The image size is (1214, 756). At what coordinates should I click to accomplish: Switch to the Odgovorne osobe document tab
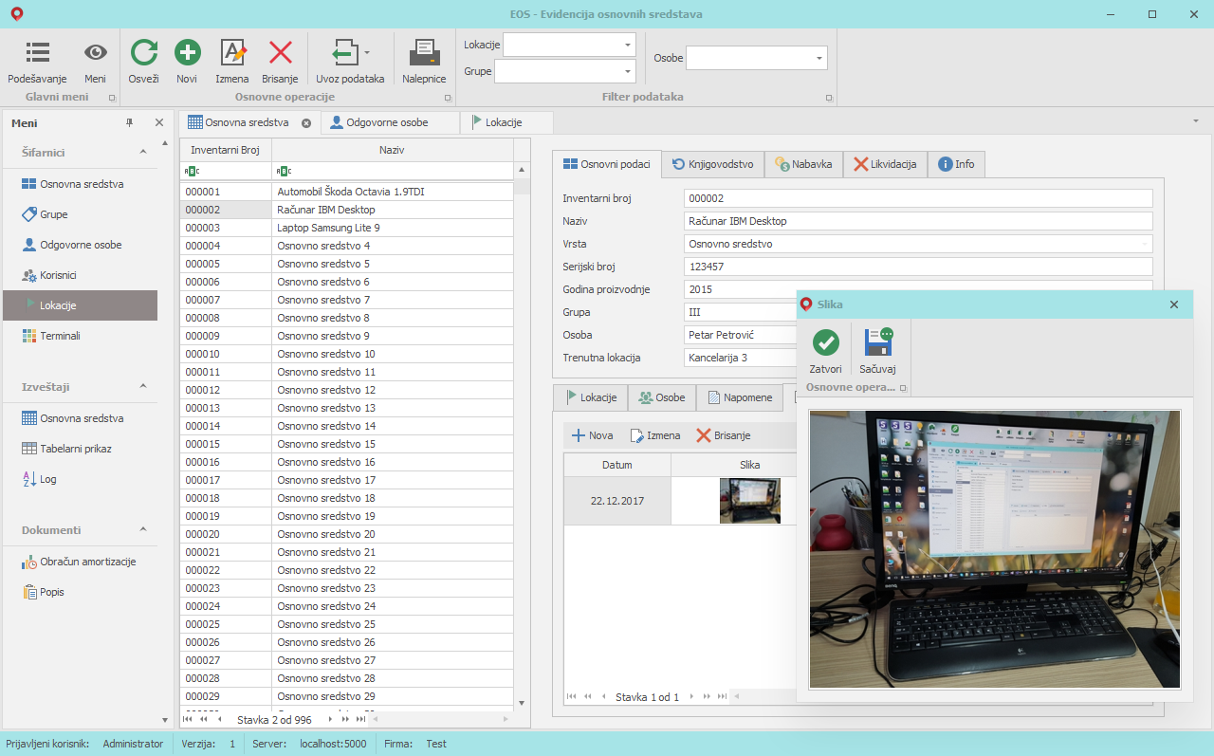(x=389, y=122)
